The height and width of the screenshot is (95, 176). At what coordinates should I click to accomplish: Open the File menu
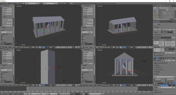click(x=5, y=4)
